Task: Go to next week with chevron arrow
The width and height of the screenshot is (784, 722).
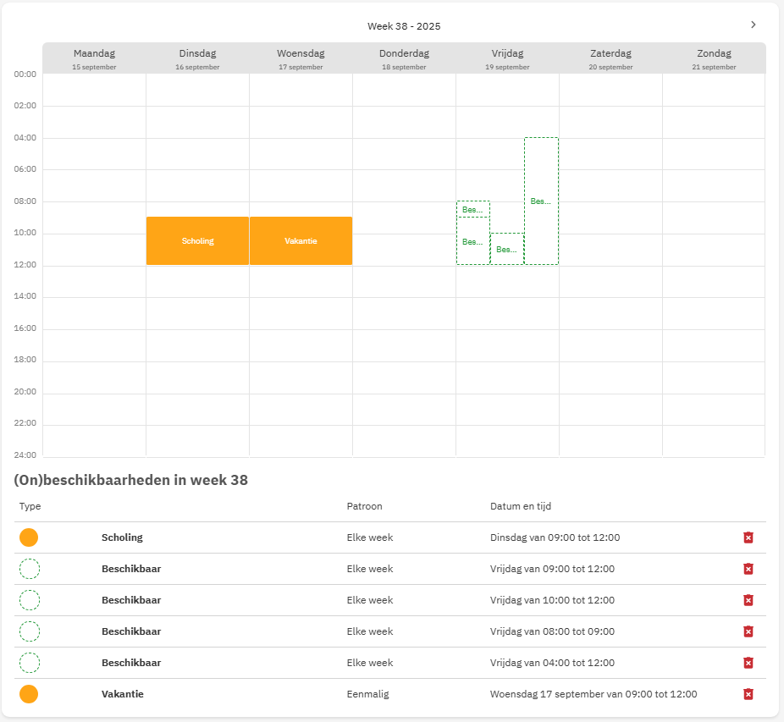Action: click(x=753, y=25)
